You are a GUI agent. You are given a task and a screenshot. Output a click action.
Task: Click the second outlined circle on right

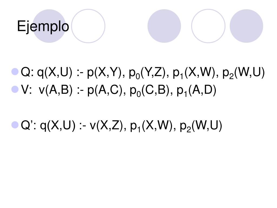(x=208, y=26)
